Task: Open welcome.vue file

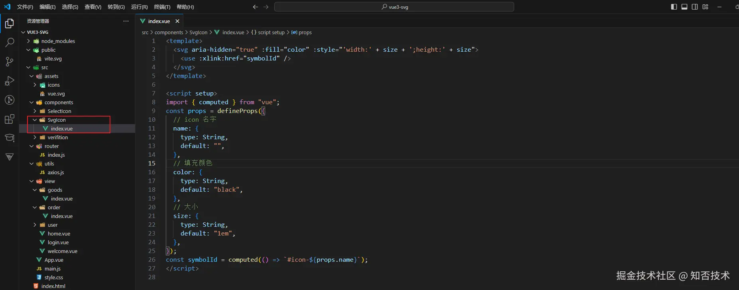Action: [x=77, y=251]
